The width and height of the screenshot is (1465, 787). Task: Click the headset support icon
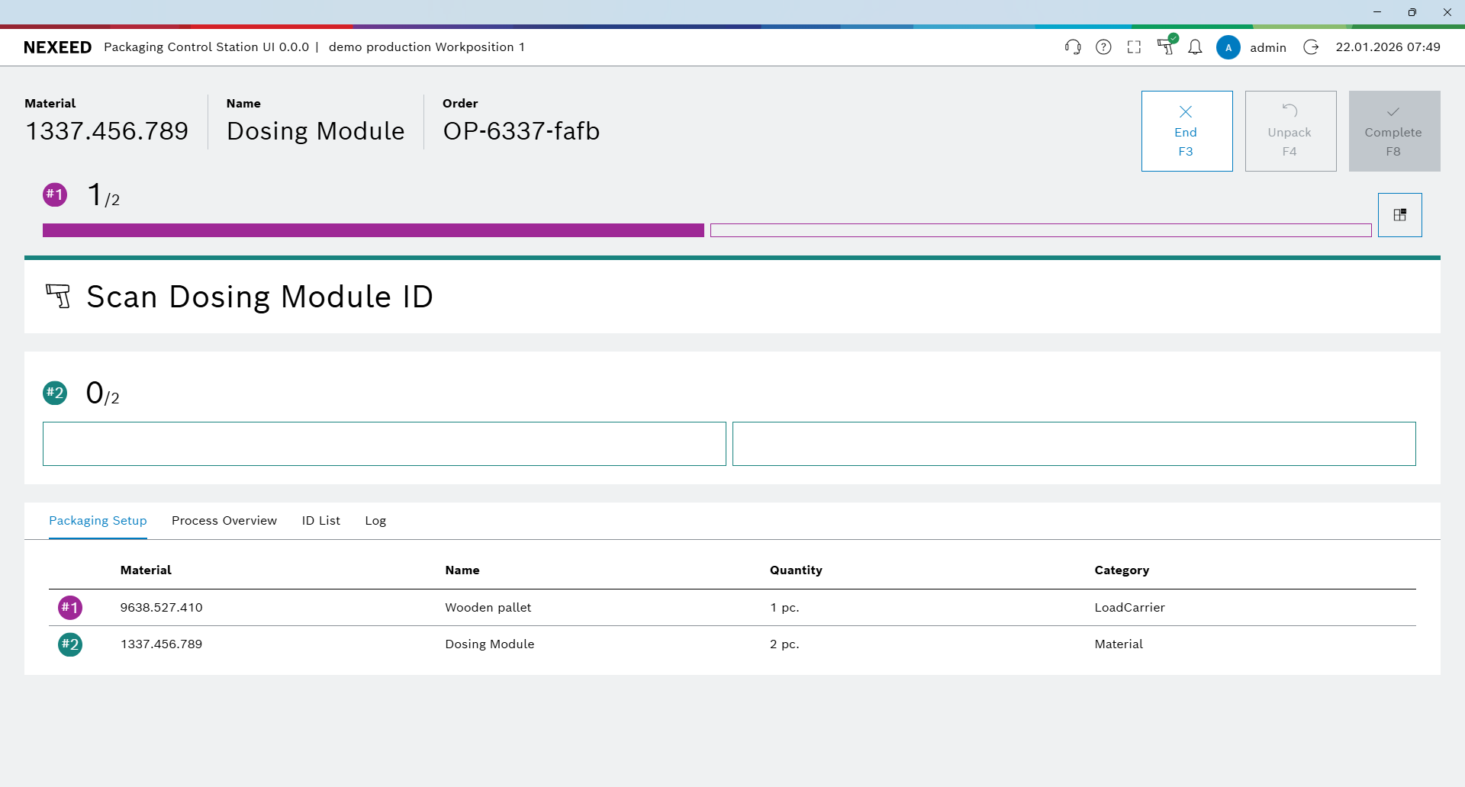(x=1073, y=47)
